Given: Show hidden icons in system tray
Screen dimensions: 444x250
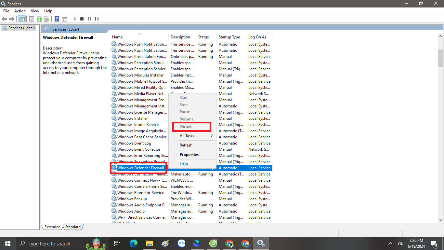Looking at the screenshot, I should pyautogui.click(x=390, y=243).
